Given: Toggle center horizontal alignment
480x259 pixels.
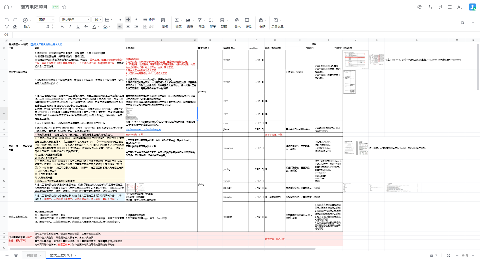Looking at the screenshot, I should pos(128,26).
